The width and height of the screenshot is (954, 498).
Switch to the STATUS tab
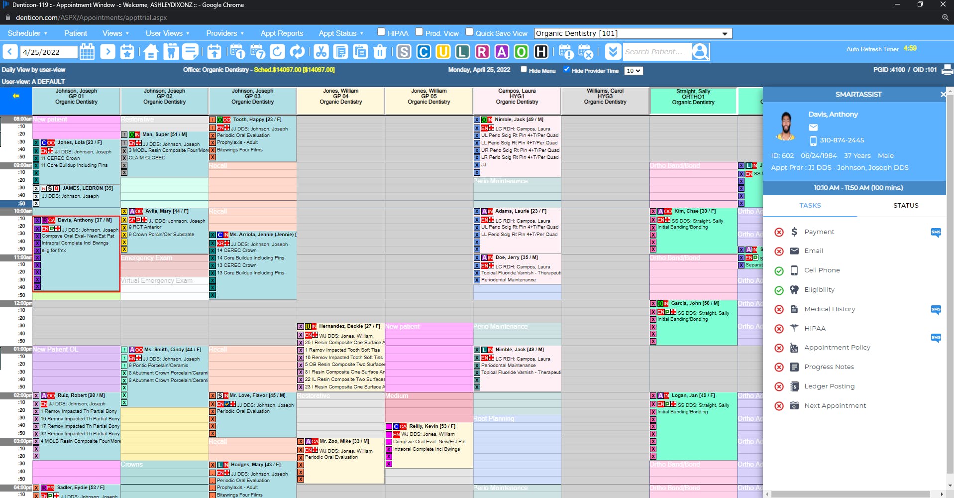pos(906,205)
